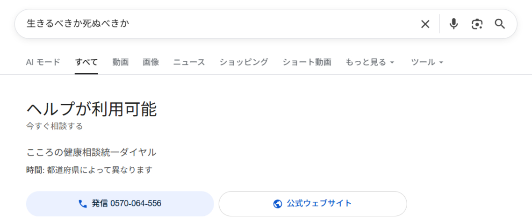Select the すべて tab
Screen dimensions: 532x221
(x=86, y=62)
